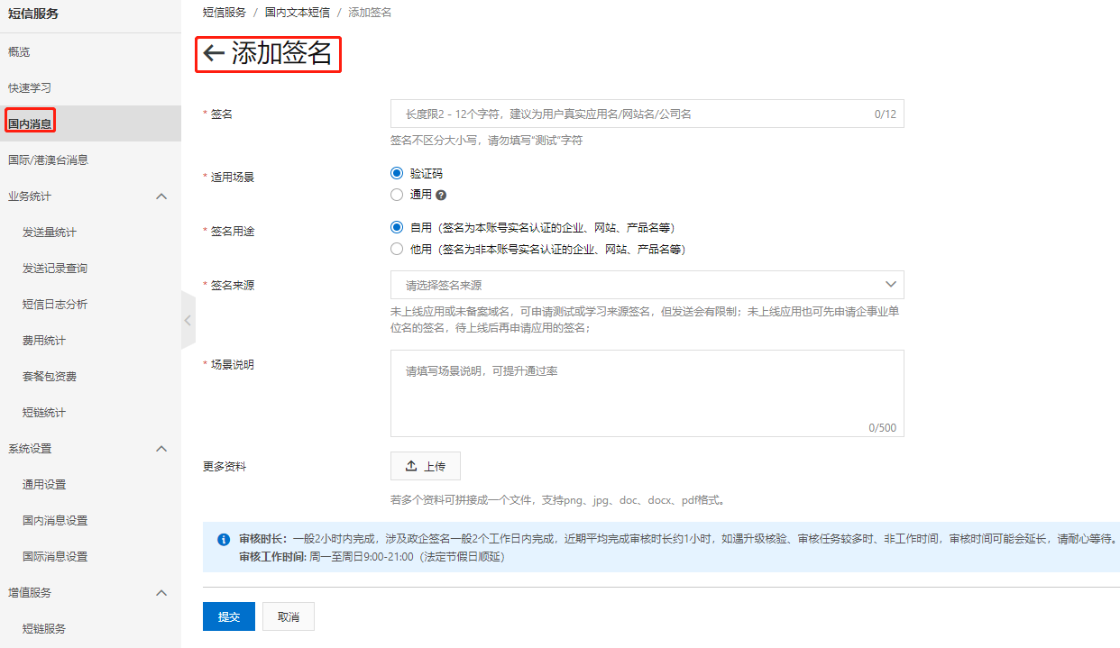Select the 通用 scenario radio button
This screenshot has height=648, width=1120.
(x=397, y=195)
